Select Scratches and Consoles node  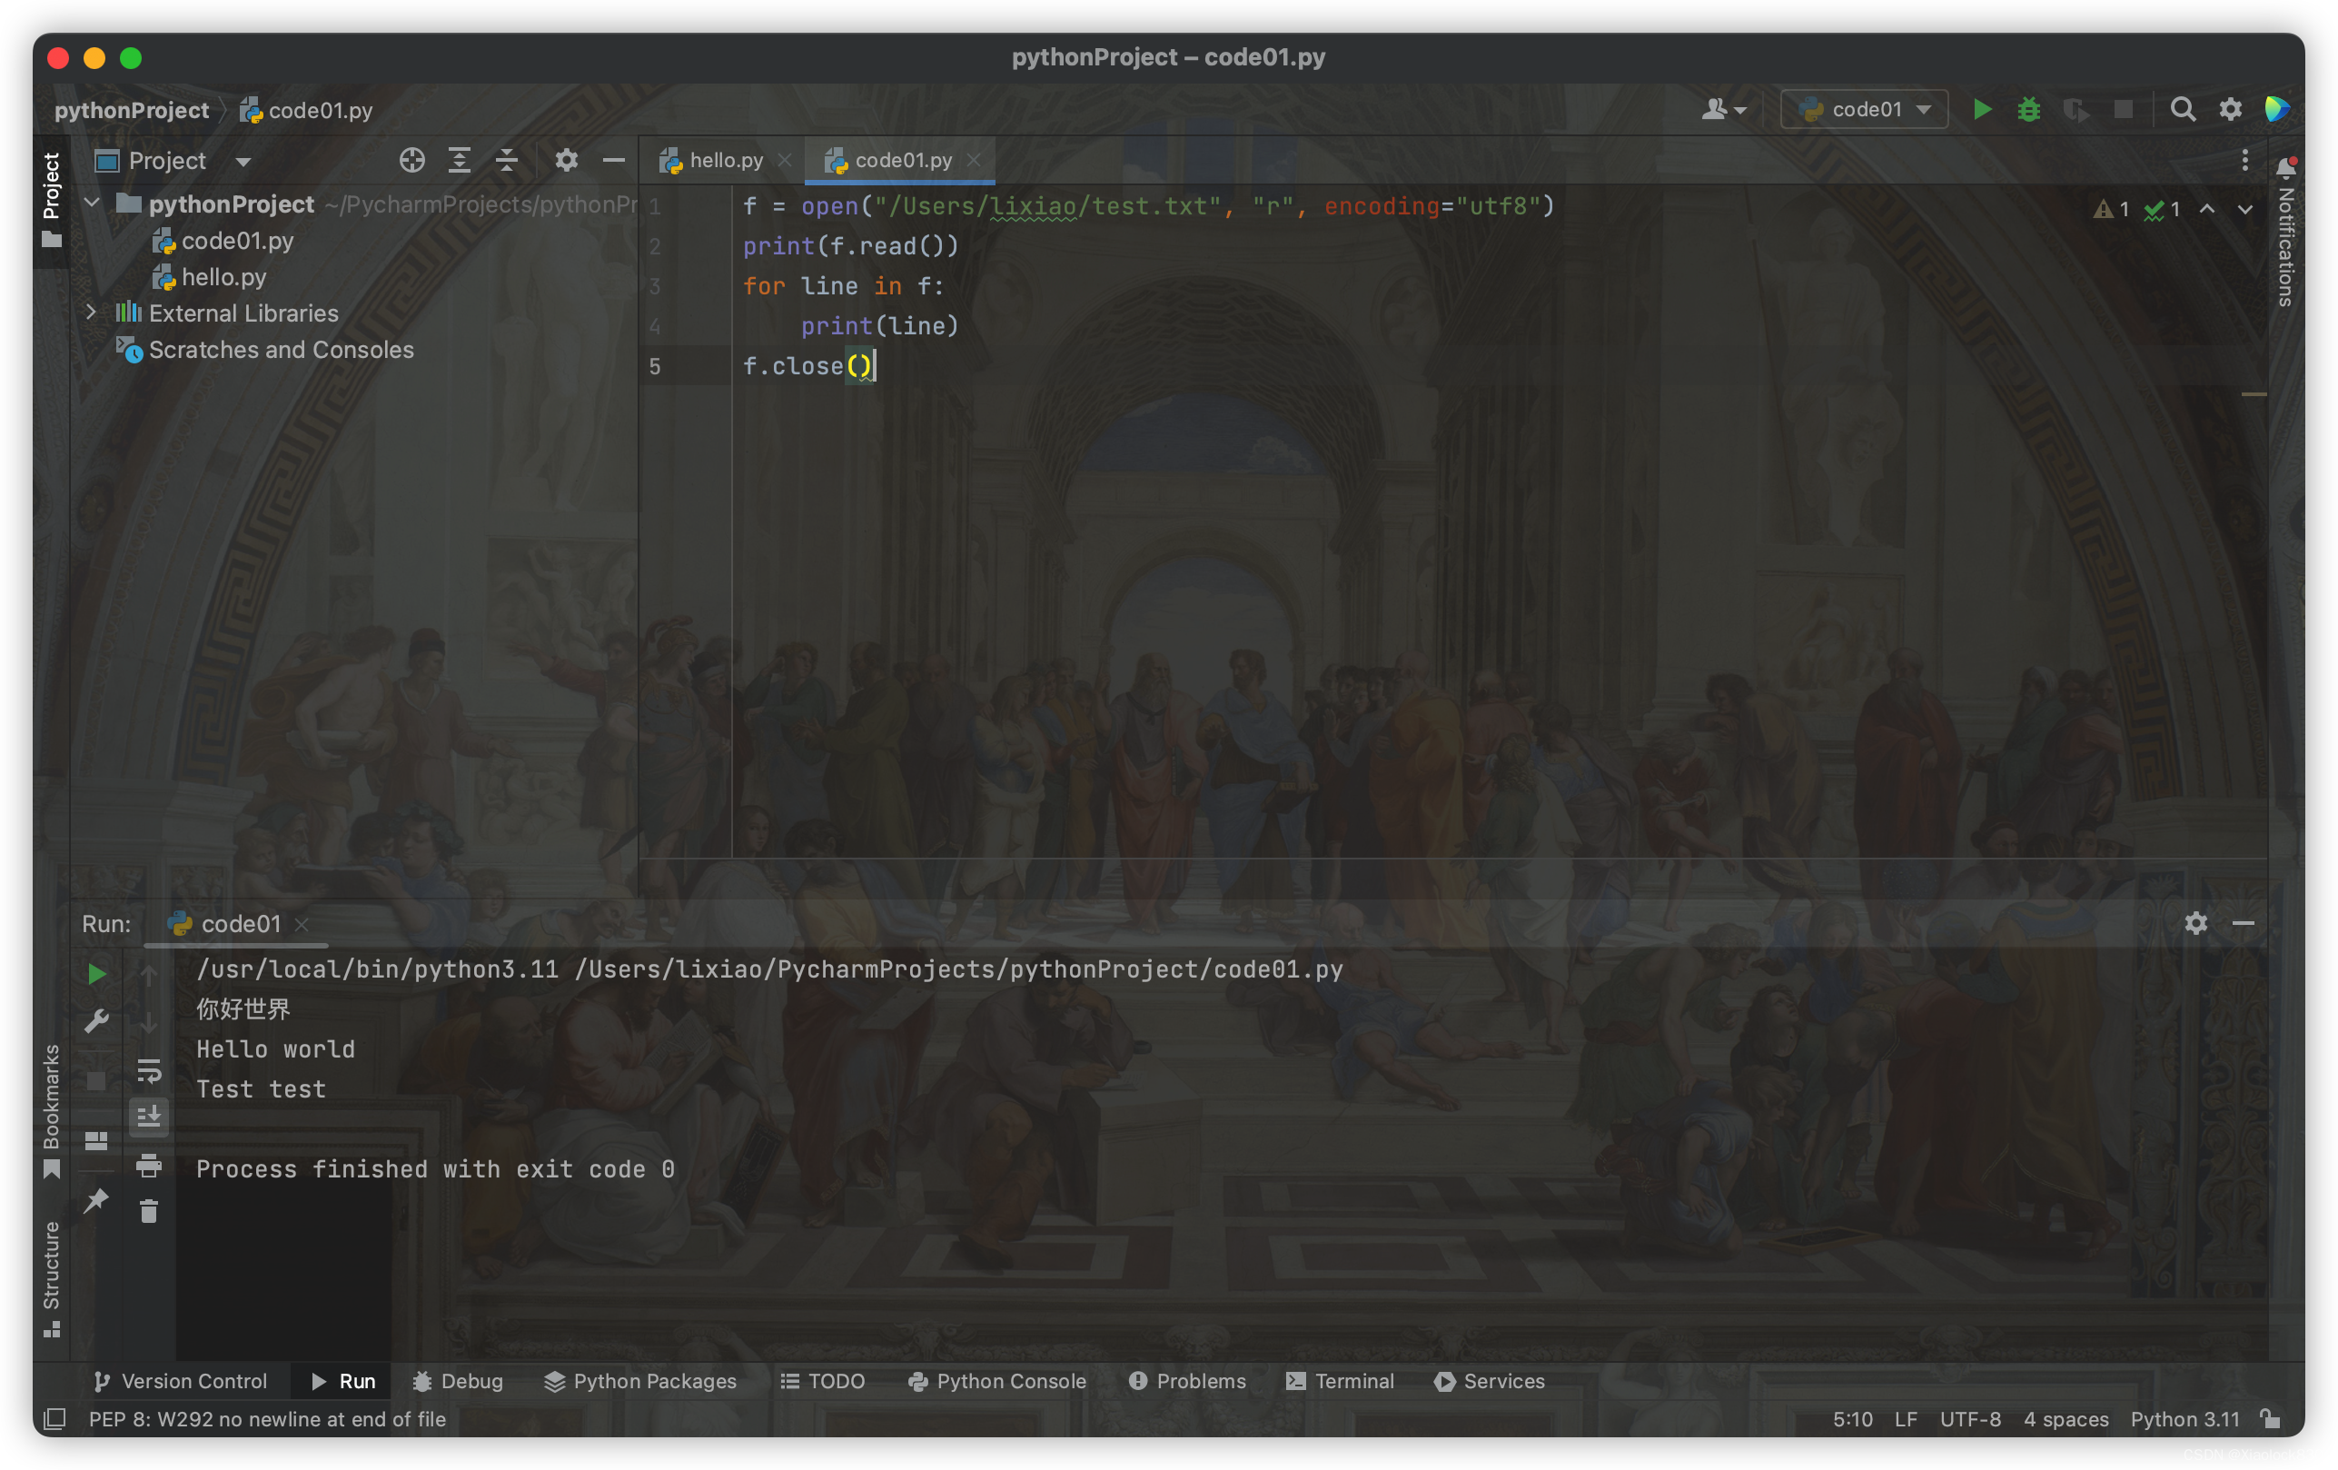265,350
